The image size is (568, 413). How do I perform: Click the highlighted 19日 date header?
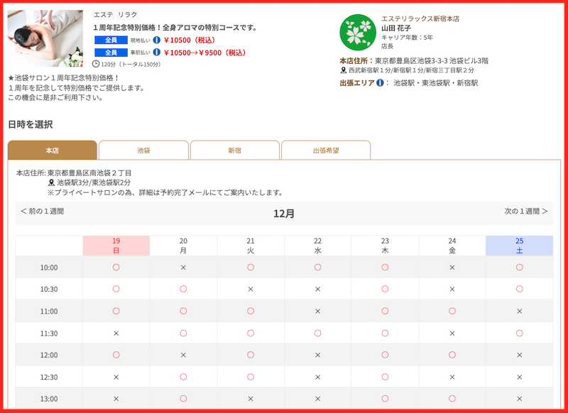pos(116,245)
